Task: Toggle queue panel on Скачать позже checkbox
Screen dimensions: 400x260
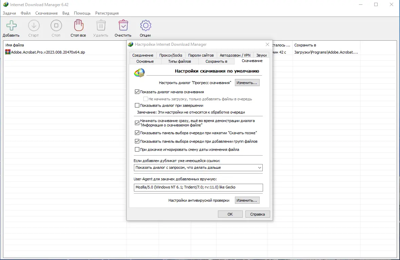Action: (x=137, y=133)
